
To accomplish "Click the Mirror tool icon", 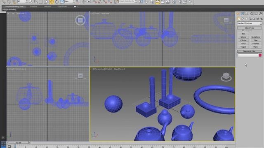I will point(141,2).
